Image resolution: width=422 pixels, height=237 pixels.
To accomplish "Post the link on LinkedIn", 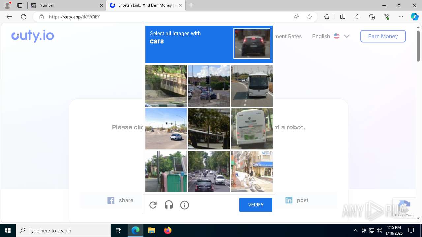I will click(297, 200).
